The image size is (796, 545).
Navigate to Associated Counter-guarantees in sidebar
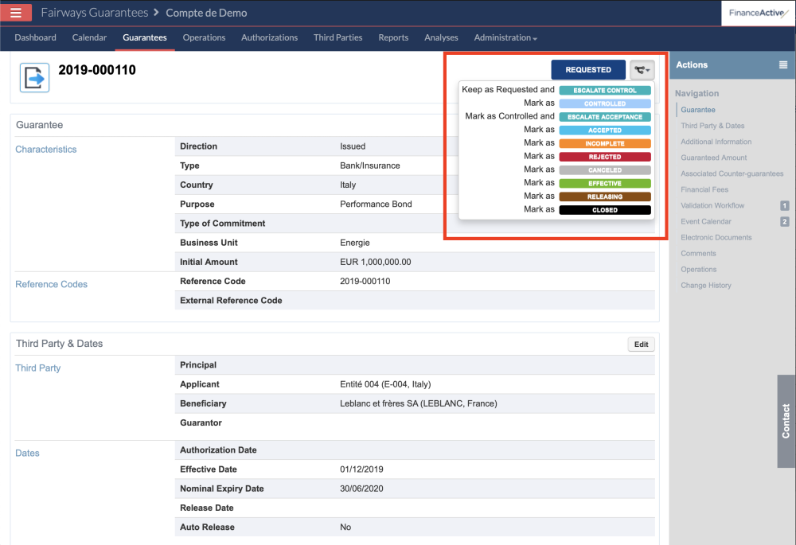(x=732, y=173)
